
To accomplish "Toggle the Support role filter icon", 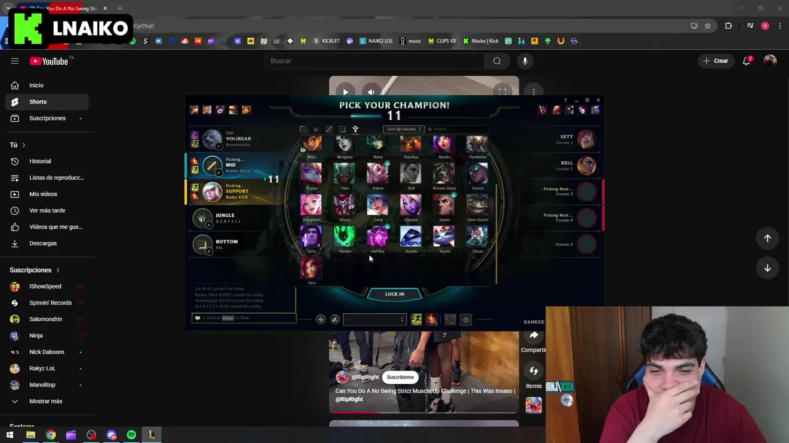I will [355, 129].
